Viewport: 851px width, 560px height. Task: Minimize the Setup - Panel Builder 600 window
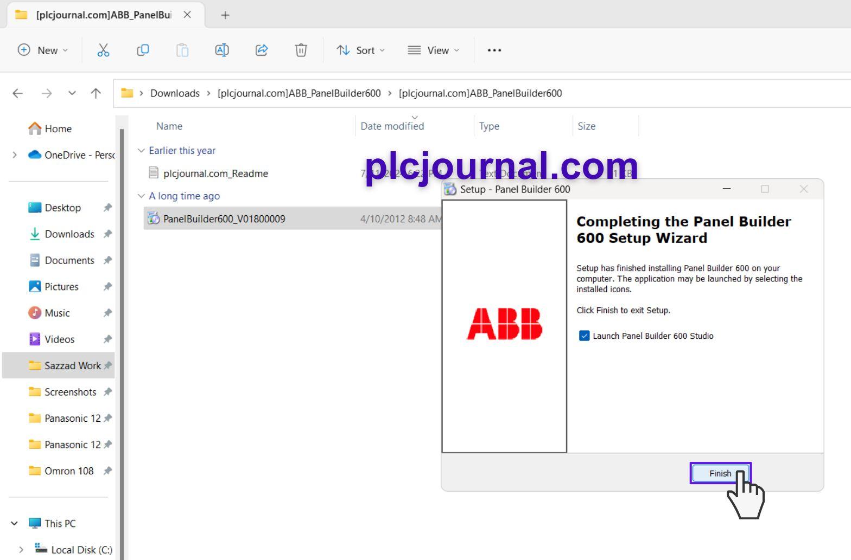pos(727,189)
